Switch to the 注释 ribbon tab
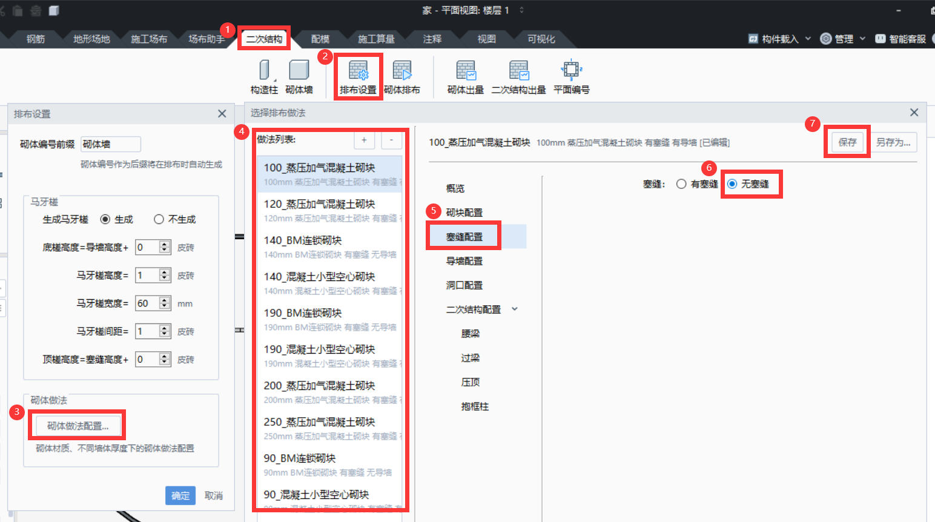The height and width of the screenshot is (522, 935). (x=432, y=39)
